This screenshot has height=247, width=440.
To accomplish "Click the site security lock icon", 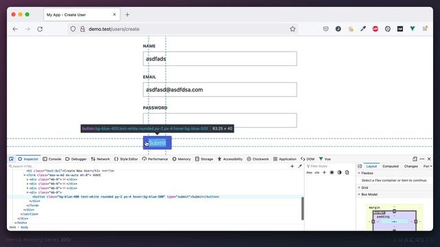I will click(x=82, y=29).
